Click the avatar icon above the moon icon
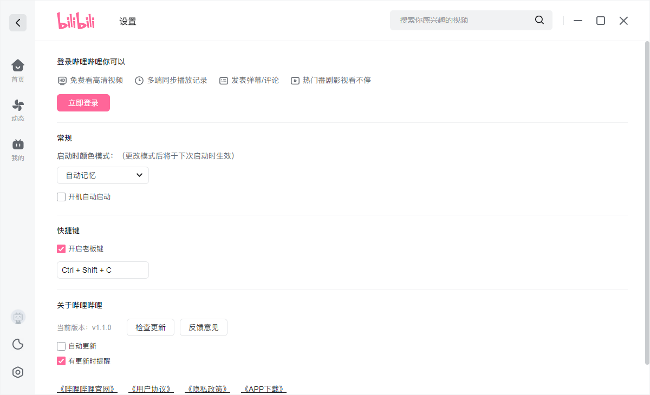650x395 pixels. pos(17,317)
